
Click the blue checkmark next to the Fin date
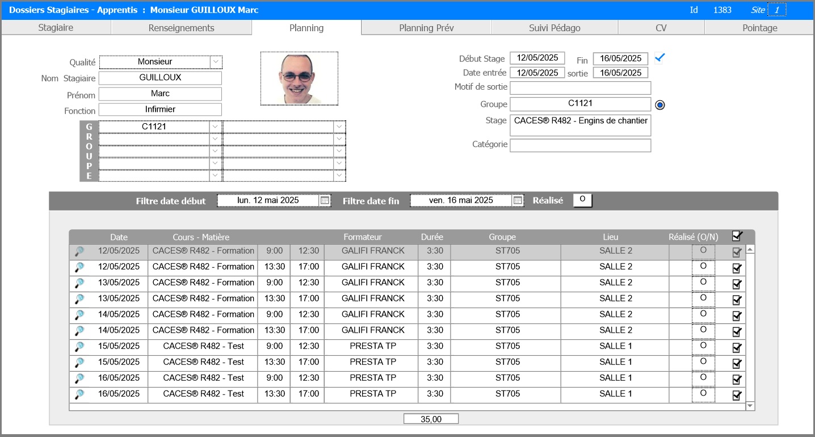pyautogui.click(x=658, y=57)
